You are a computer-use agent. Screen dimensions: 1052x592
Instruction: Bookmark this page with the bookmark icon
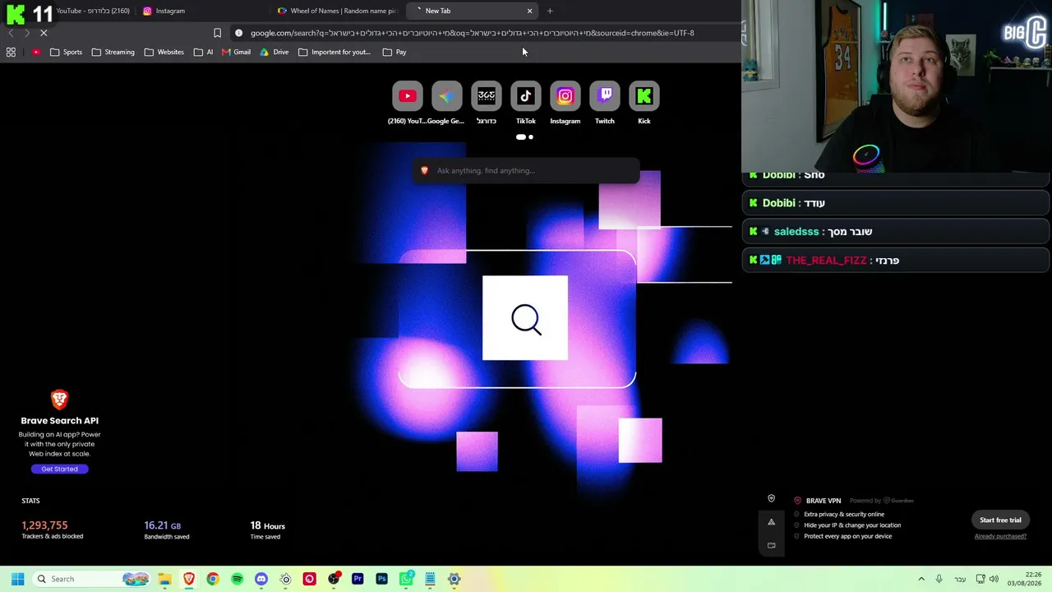[217, 33]
